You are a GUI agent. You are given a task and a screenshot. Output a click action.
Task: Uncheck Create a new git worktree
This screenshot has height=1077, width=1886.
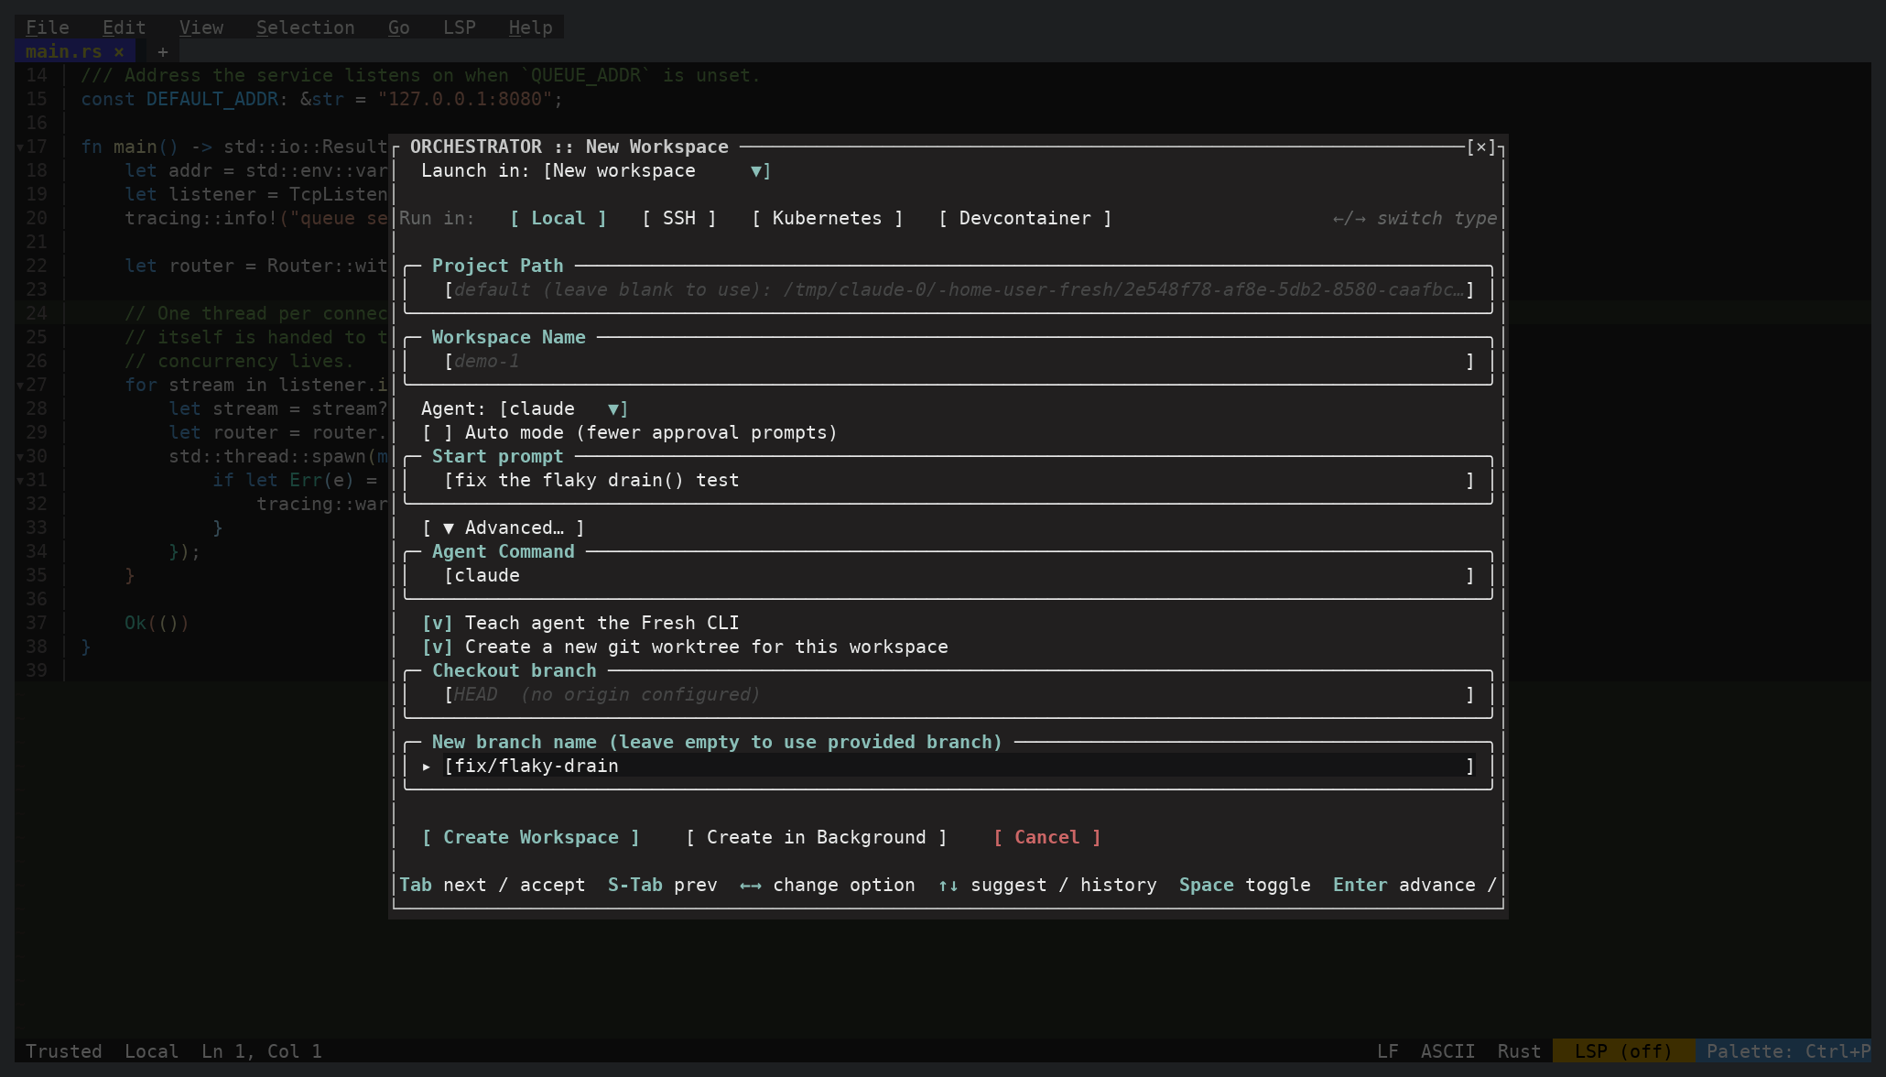coord(438,647)
